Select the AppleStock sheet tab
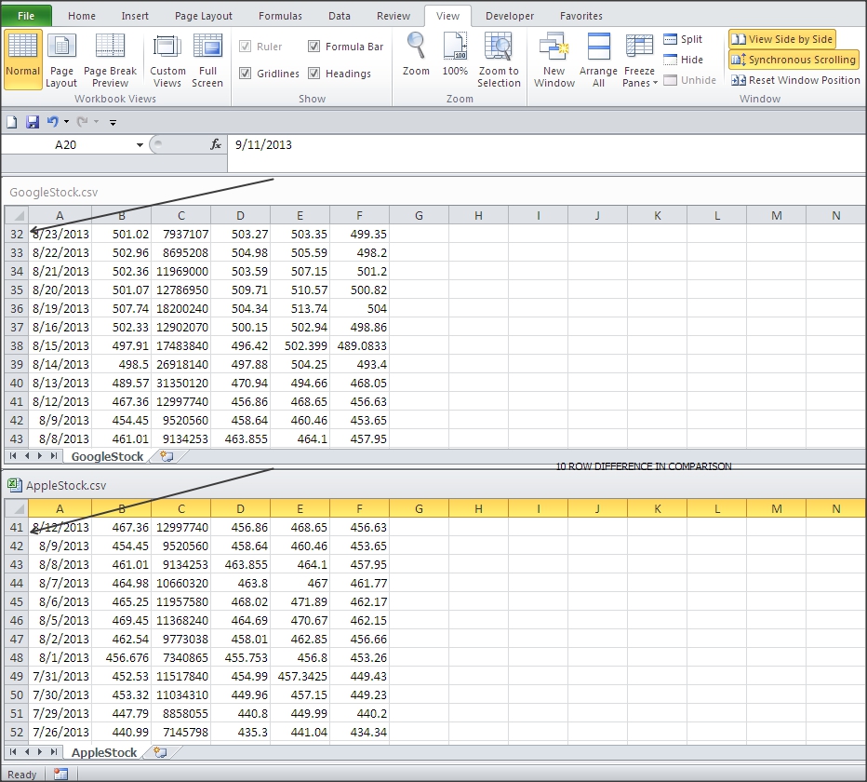Image resolution: width=867 pixels, height=782 pixels. [104, 752]
